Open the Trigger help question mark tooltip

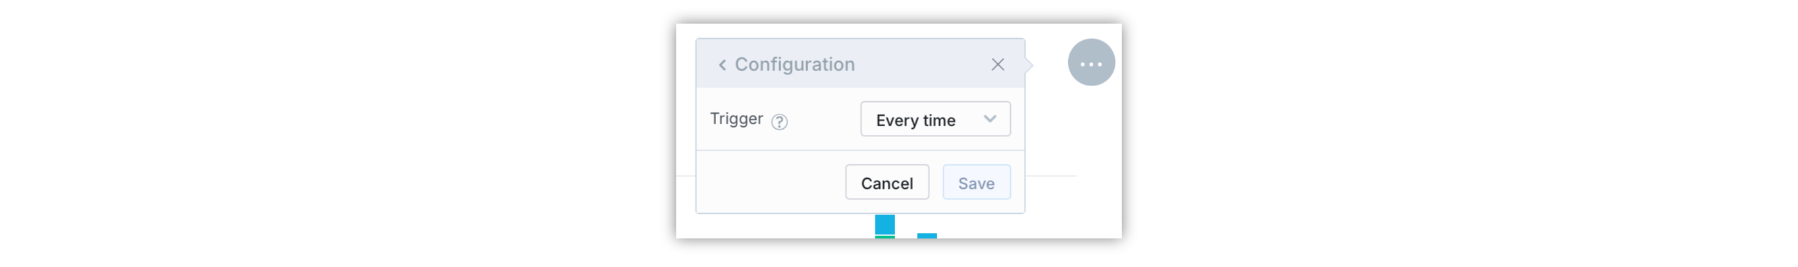[x=779, y=122]
